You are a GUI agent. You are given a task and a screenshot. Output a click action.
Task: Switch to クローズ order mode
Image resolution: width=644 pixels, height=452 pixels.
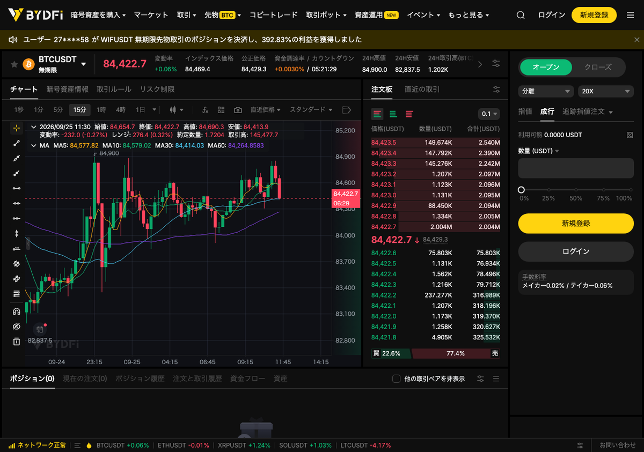[x=598, y=67]
